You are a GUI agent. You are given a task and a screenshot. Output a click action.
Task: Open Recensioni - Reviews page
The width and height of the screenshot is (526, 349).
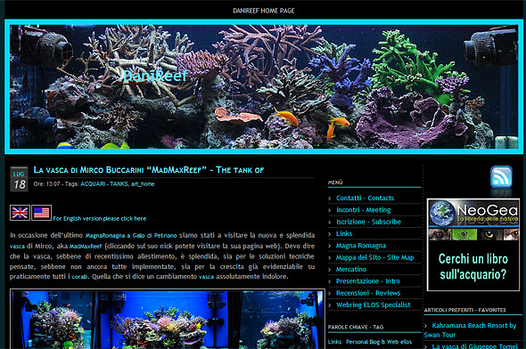(x=368, y=293)
